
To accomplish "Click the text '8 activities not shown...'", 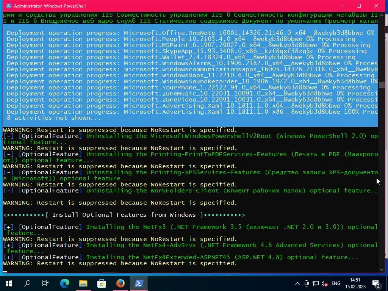I will [x=54, y=118].
